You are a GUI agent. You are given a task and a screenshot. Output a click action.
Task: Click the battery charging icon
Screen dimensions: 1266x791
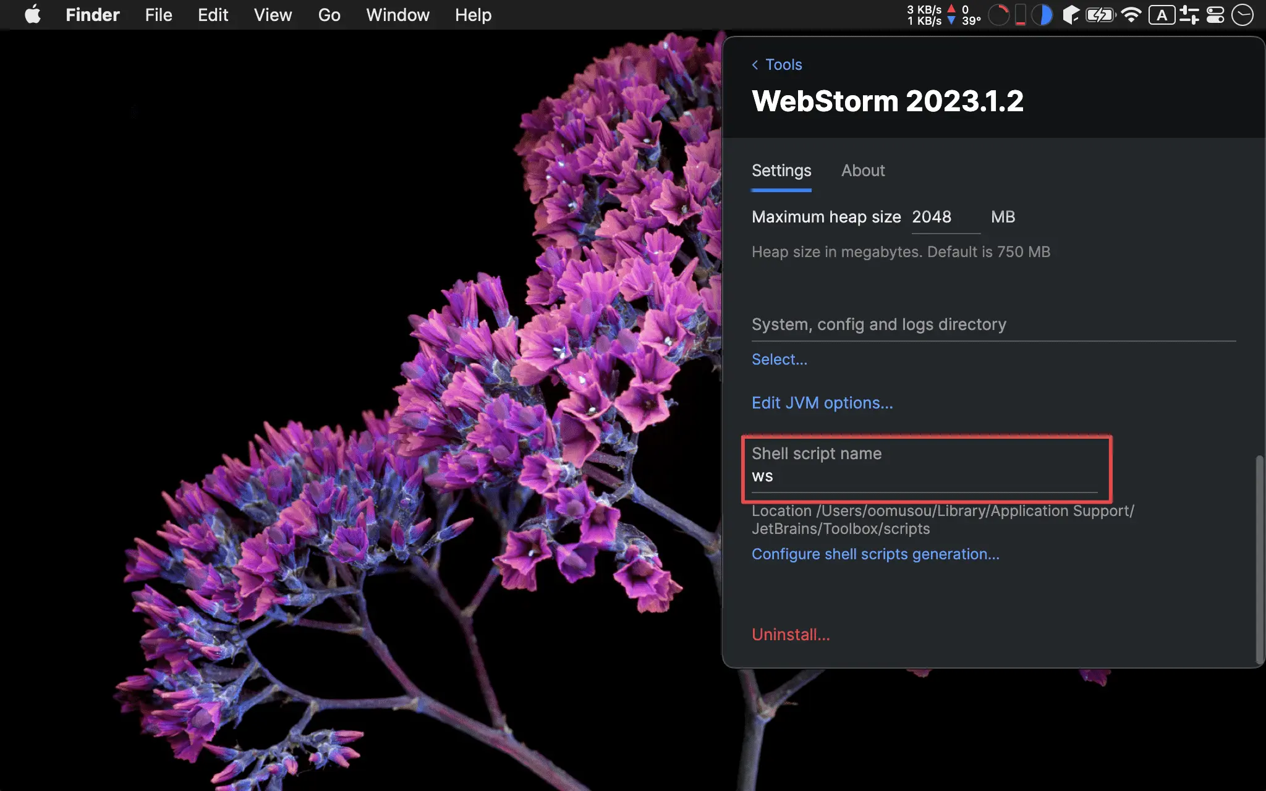coord(1100,15)
